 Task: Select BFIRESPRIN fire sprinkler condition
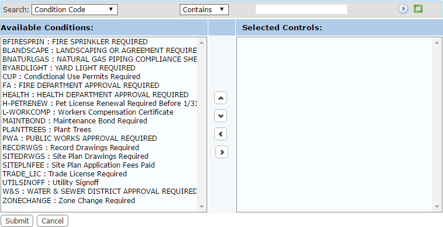coord(99,42)
